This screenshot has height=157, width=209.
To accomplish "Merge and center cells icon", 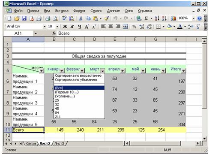I will (125, 27).
